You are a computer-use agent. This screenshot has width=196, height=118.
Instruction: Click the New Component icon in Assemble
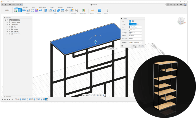pyautogui.click(x=72, y=10)
